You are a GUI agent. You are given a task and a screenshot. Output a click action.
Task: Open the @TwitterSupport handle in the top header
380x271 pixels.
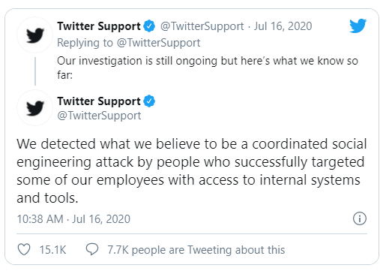(x=202, y=26)
